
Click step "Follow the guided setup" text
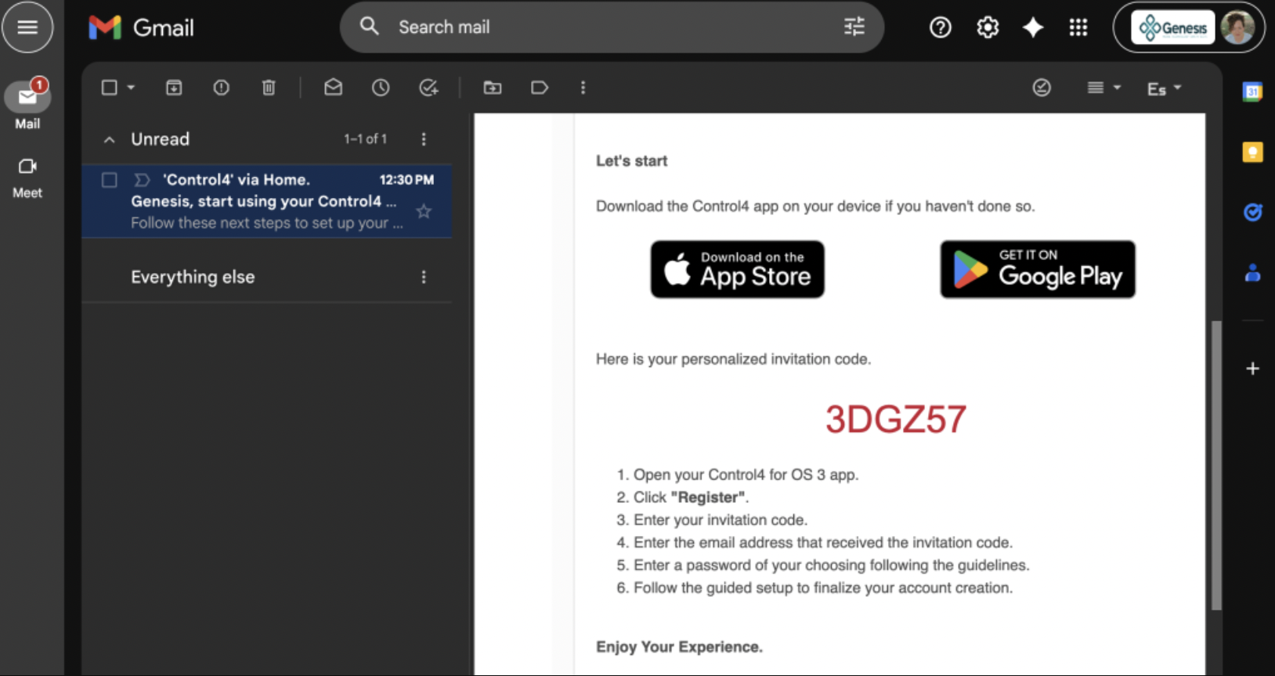tap(823, 588)
